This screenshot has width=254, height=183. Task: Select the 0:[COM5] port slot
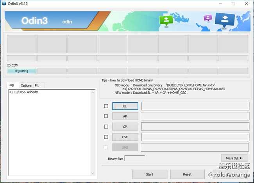(x=21, y=71)
